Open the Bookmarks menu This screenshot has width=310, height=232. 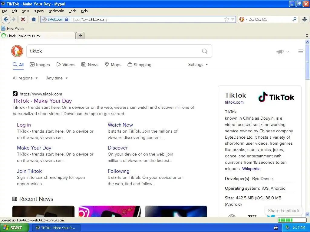[57, 11]
